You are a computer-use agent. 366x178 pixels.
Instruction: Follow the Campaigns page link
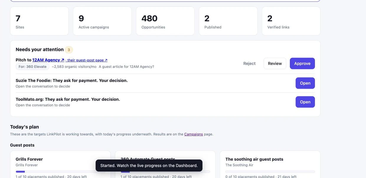(194, 134)
